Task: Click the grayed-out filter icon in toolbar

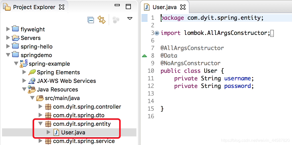Action: point(116,20)
